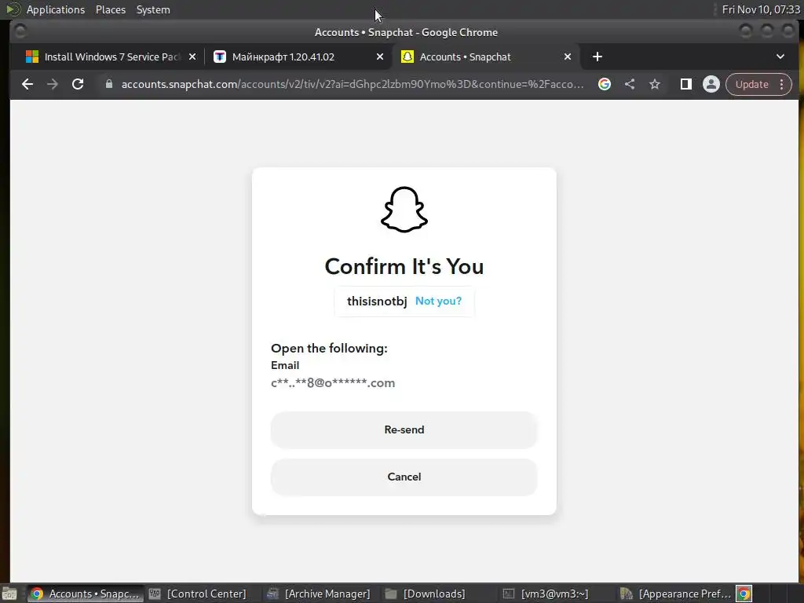
Task: Select Accounts • Snapchat taskbar entry
Action: [85, 594]
